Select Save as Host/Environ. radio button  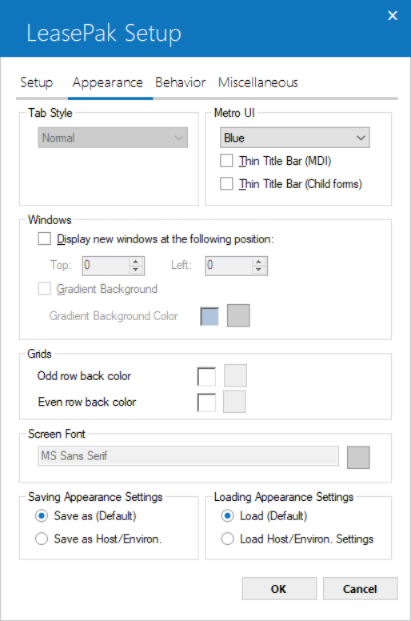[42, 539]
